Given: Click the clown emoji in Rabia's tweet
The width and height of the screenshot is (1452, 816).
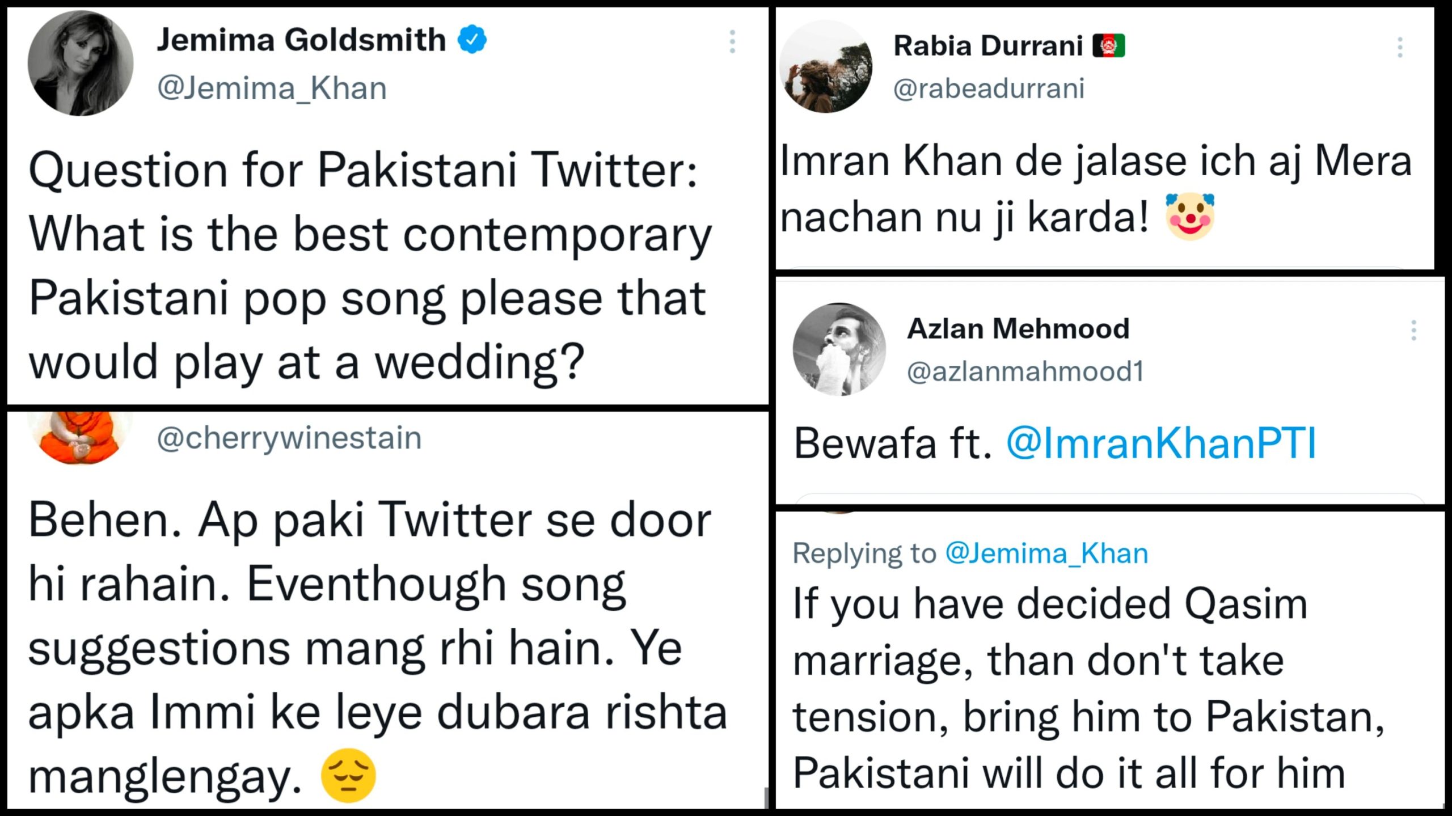Looking at the screenshot, I should (1190, 216).
